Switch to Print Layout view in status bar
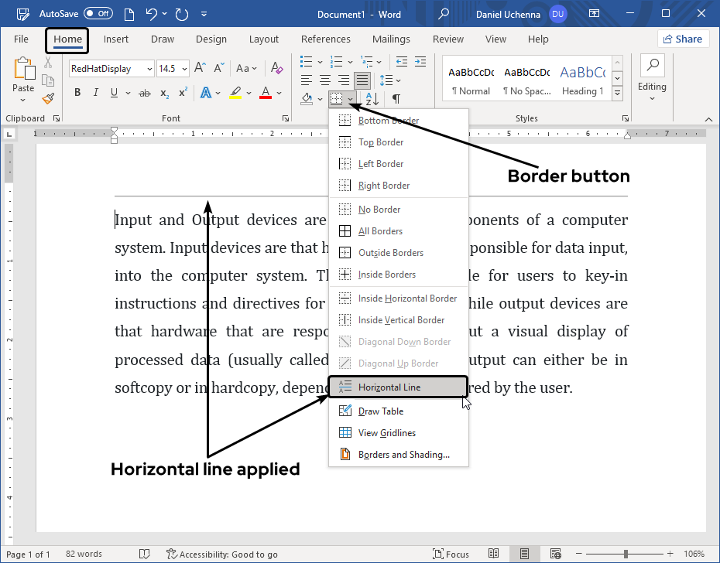720x563 pixels. click(524, 554)
